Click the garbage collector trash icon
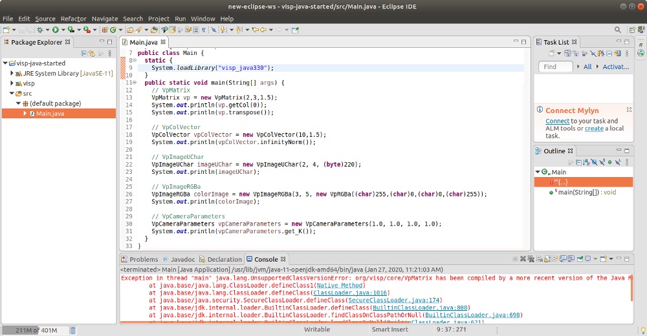Screen dimensions: 647x336 coord(72,331)
